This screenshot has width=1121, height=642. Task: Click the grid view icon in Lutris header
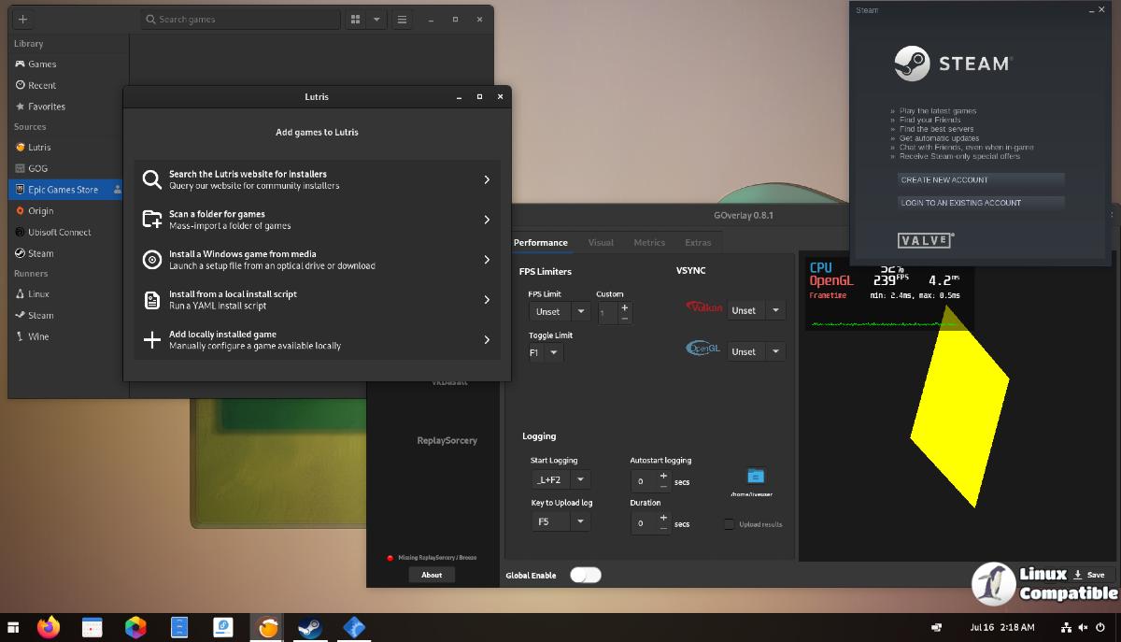[355, 19]
